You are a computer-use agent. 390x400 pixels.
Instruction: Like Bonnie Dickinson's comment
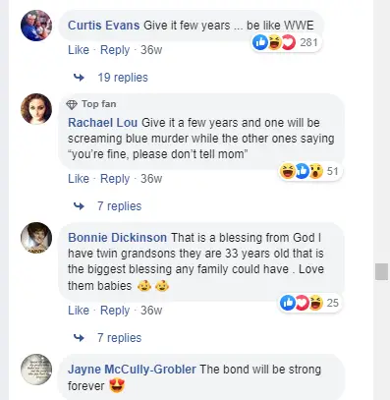point(79,311)
